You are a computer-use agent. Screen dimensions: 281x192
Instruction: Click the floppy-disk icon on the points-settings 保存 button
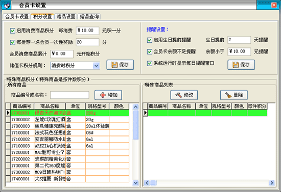point(114,65)
